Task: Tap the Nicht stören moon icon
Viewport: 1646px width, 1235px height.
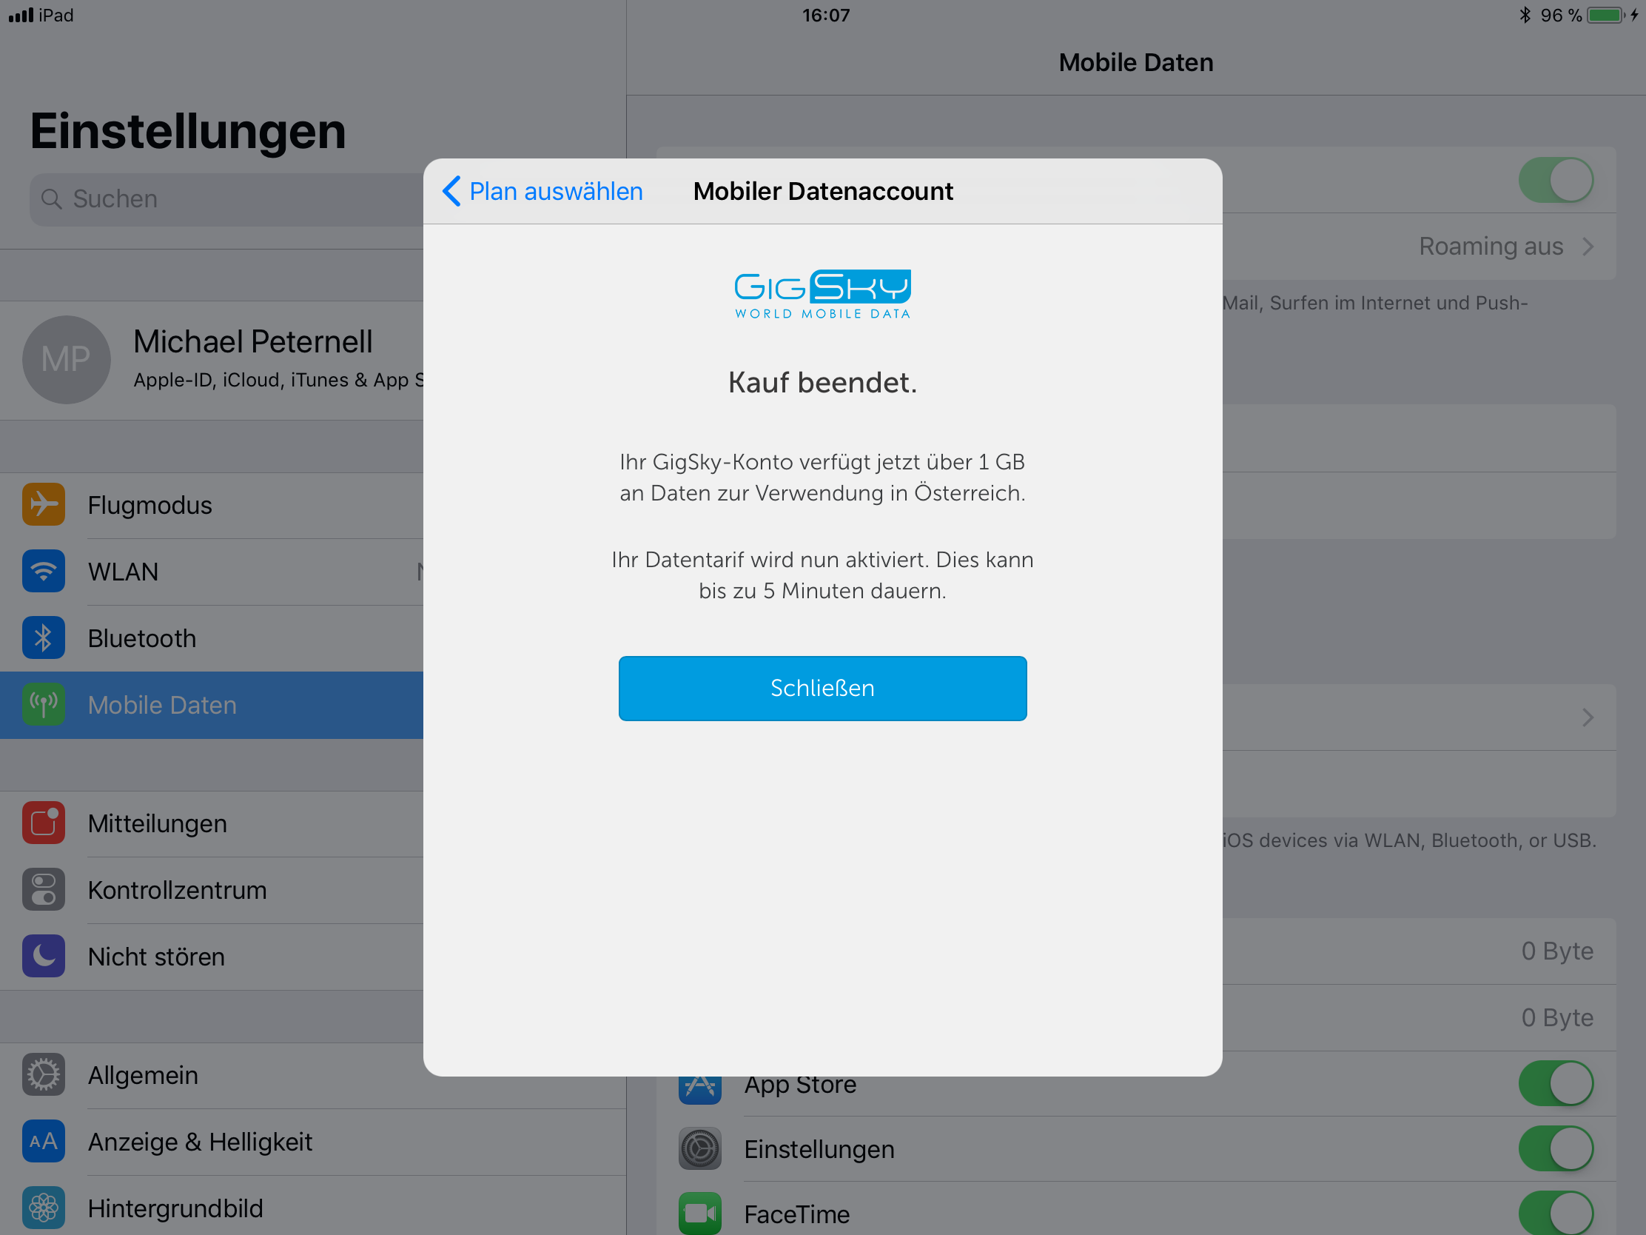Action: tap(43, 956)
